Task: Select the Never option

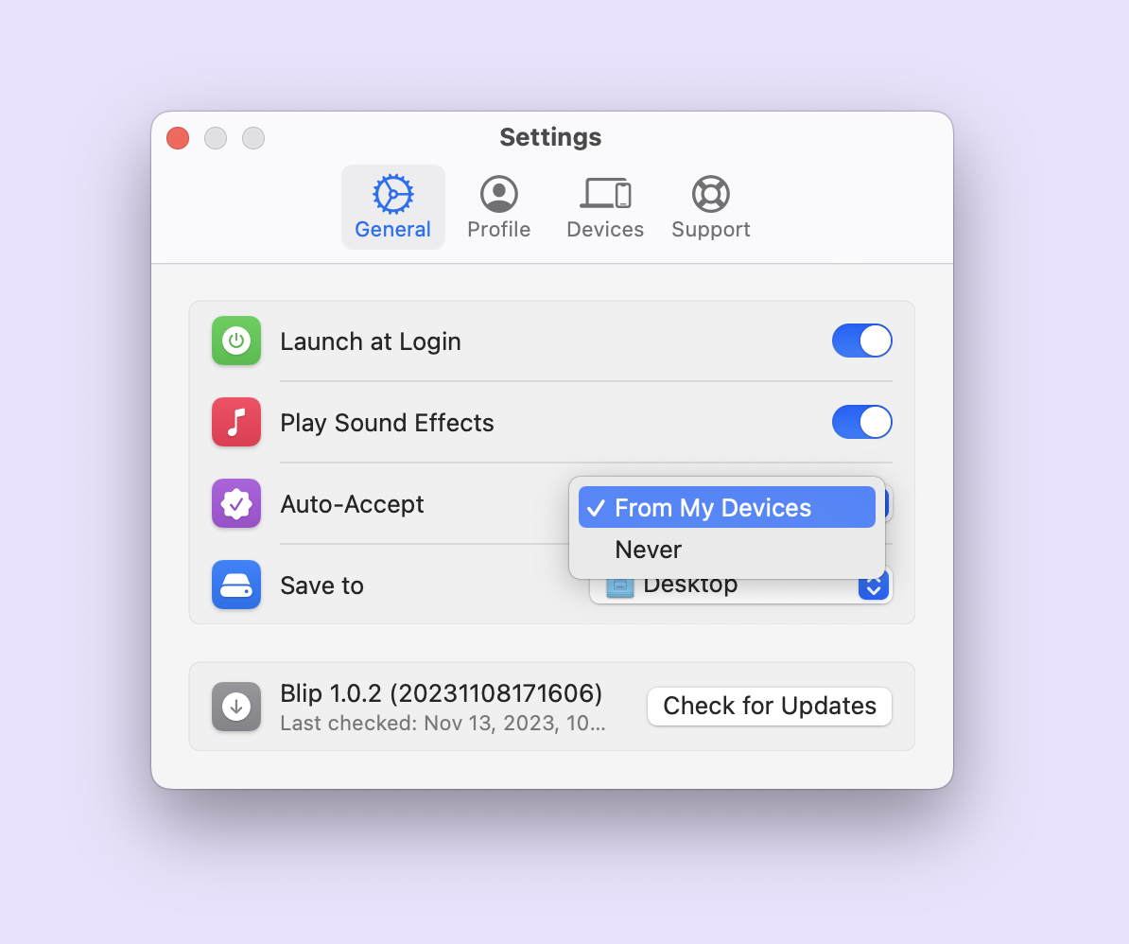Action: (648, 550)
